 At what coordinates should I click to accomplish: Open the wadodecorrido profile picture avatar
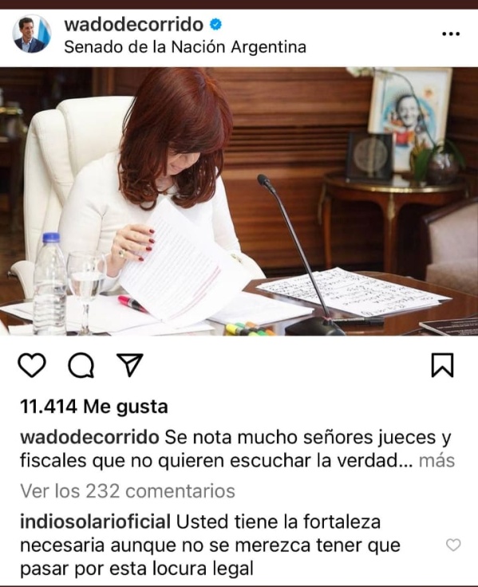click(32, 33)
